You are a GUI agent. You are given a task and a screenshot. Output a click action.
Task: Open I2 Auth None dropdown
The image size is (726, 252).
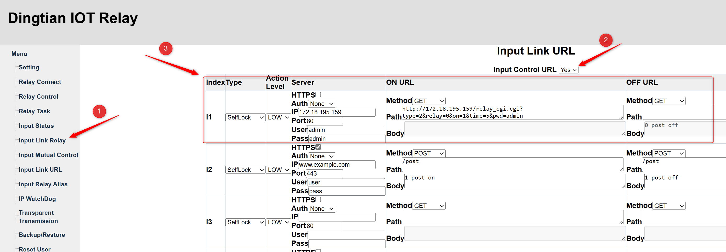coord(322,156)
